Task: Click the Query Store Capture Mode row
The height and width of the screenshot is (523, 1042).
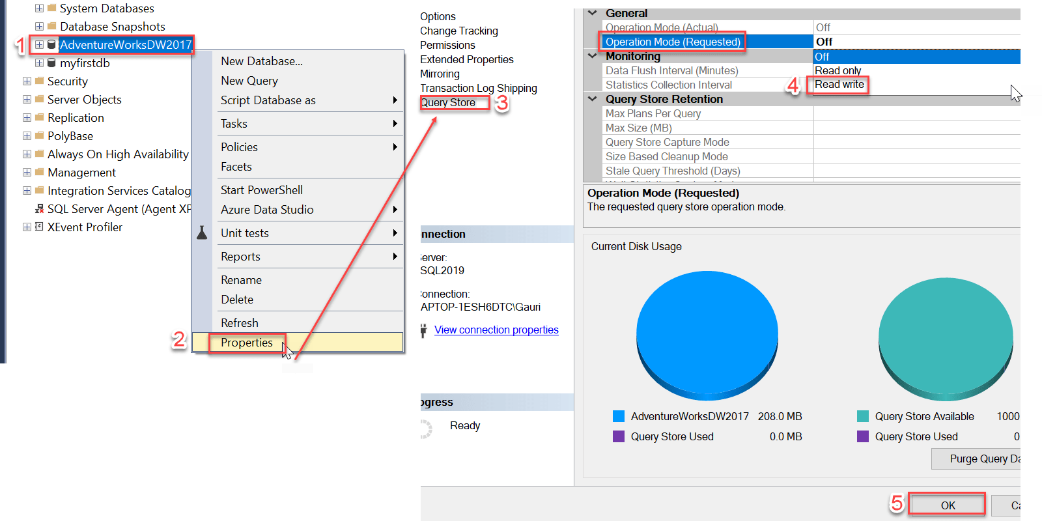Action: click(811, 142)
